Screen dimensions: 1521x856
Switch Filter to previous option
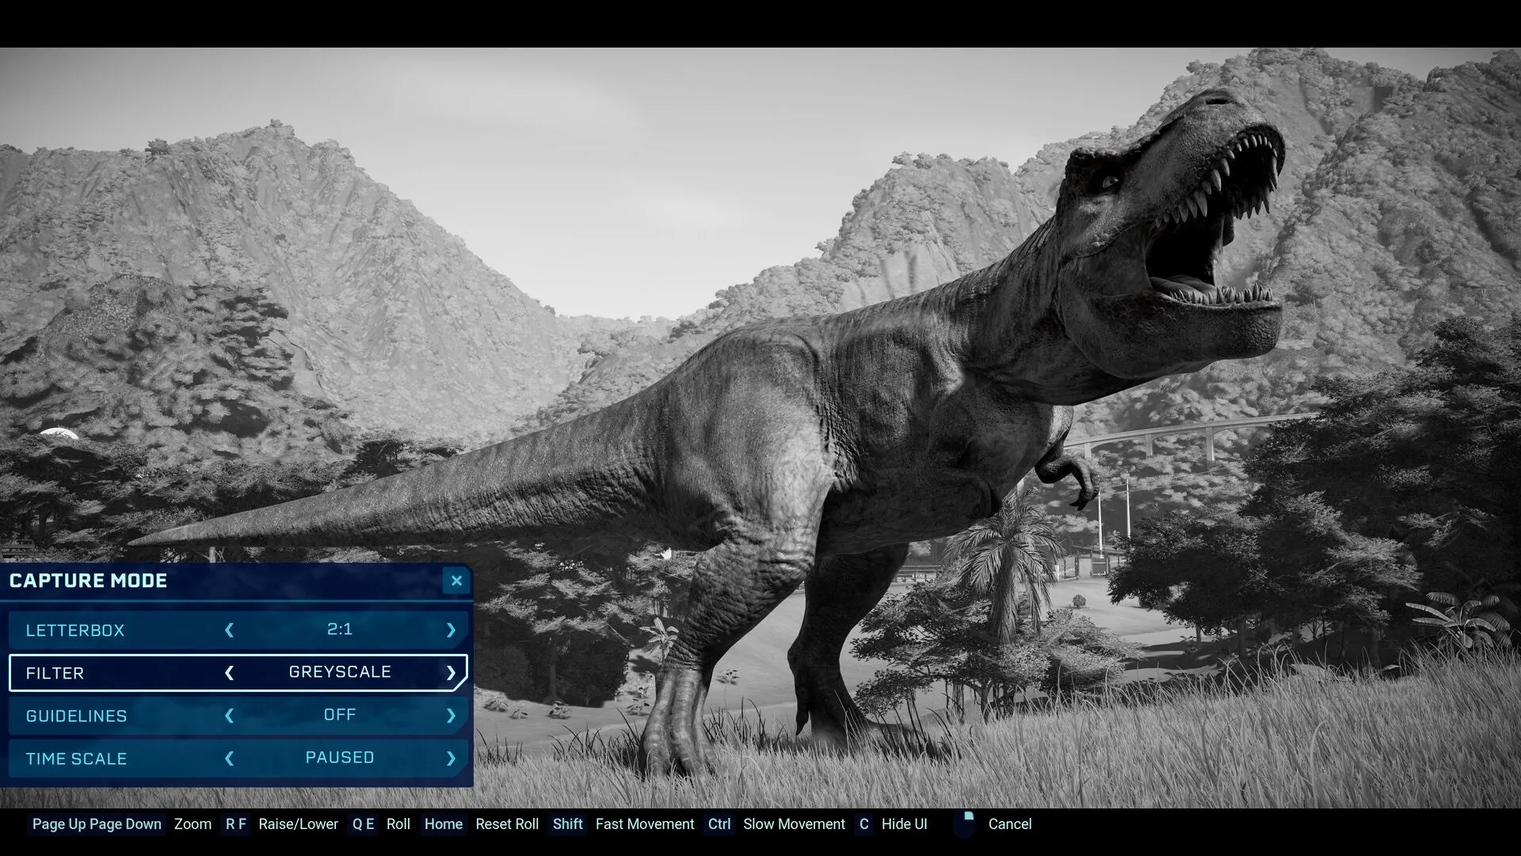(x=230, y=673)
